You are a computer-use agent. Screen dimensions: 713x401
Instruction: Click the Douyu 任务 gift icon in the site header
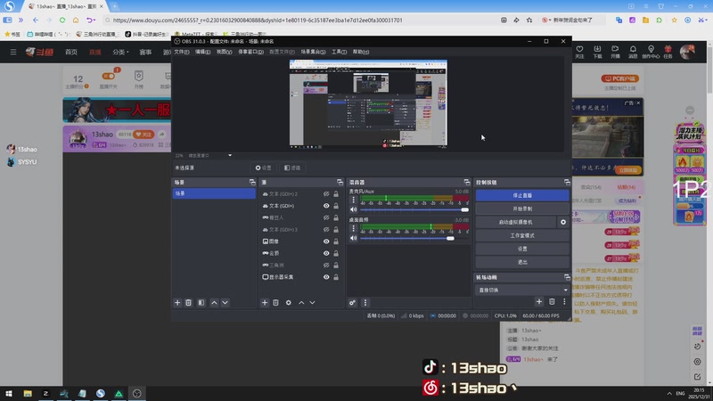coord(668,49)
